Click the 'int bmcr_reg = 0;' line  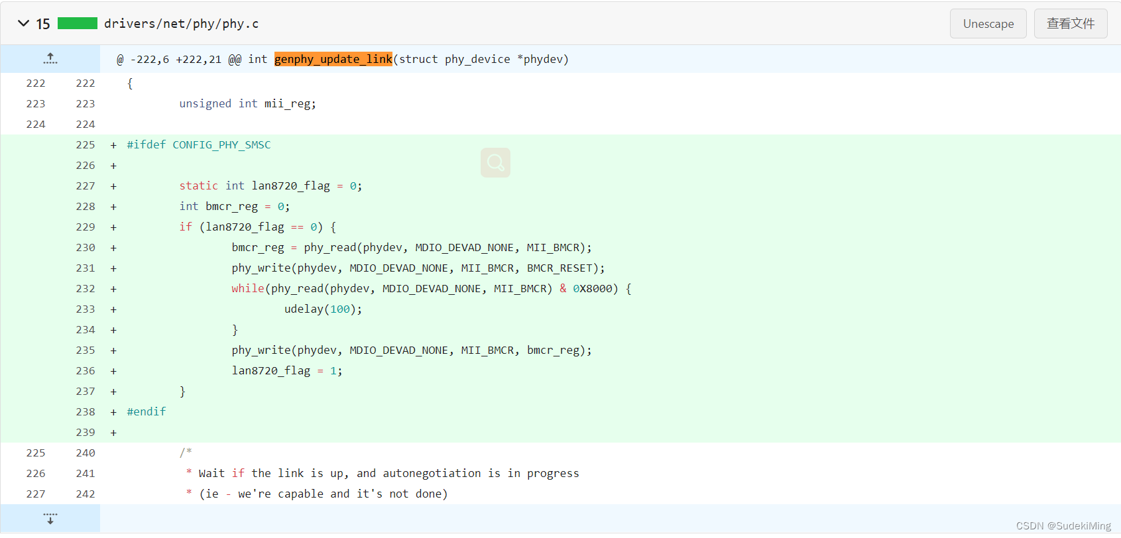[235, 206]
